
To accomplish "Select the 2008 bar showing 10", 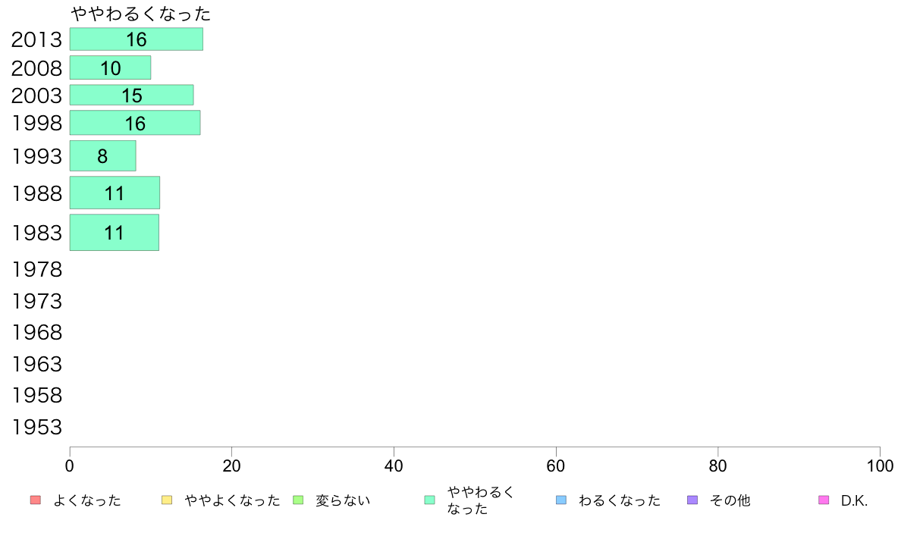I will click(110, 67).
